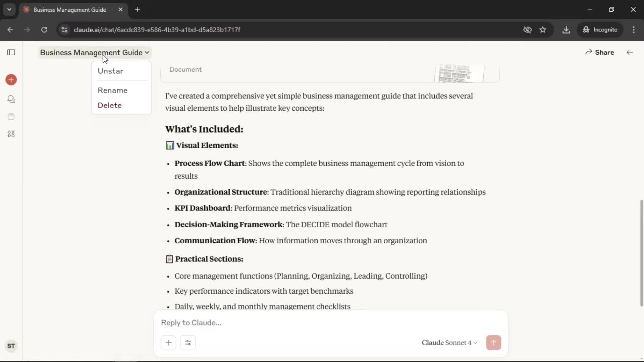
Task: Start a new chat with plus icon
Action: pos(11,80)
